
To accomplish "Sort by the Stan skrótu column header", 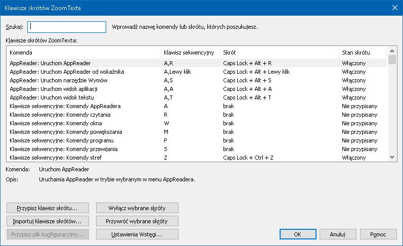I will coord(363,53).
